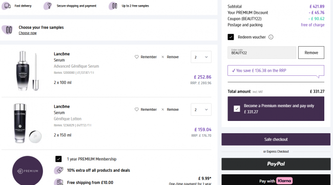Uncheck the 1 year PREMIUM Membership checkbox

click(x=58, y=159)
